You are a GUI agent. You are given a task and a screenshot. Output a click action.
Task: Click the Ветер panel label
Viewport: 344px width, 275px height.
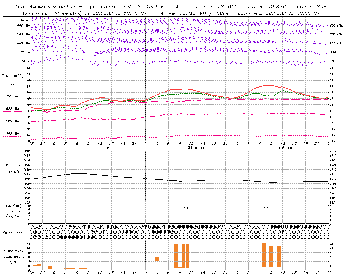(x=25, y=20)
